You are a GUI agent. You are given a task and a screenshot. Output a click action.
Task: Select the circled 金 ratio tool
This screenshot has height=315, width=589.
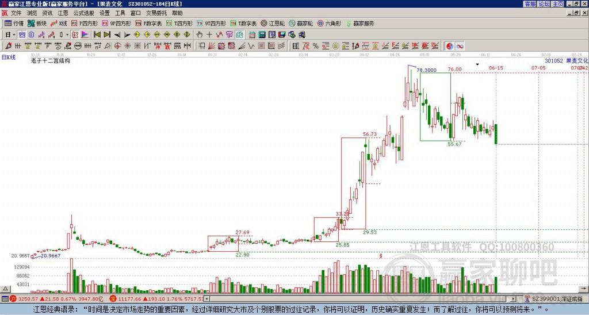[335, 46]
